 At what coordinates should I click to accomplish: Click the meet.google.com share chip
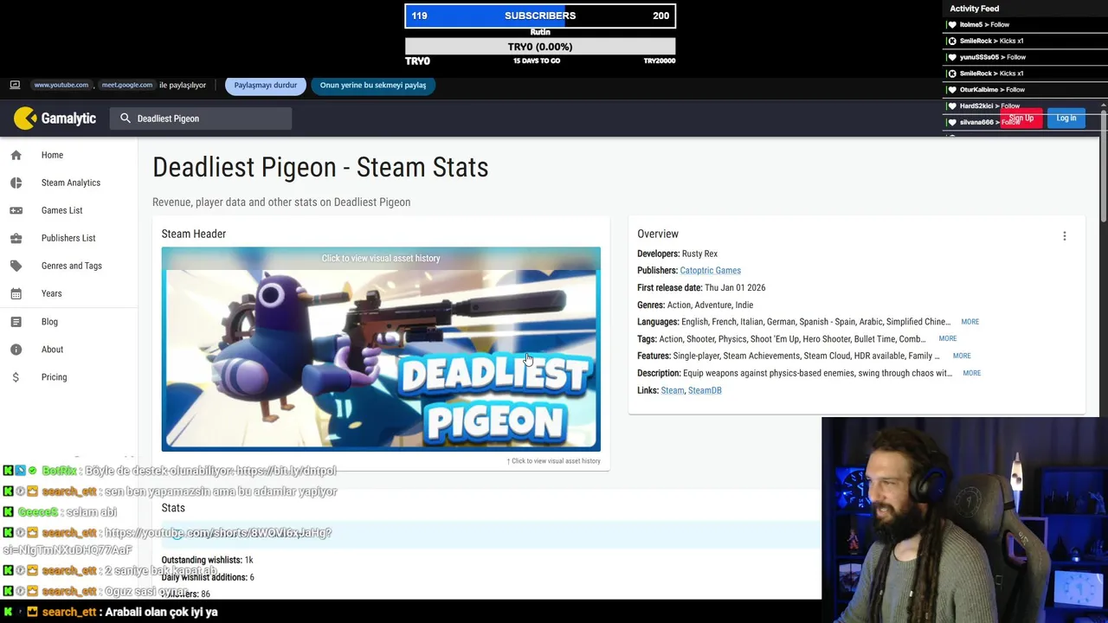click(127, 85)
